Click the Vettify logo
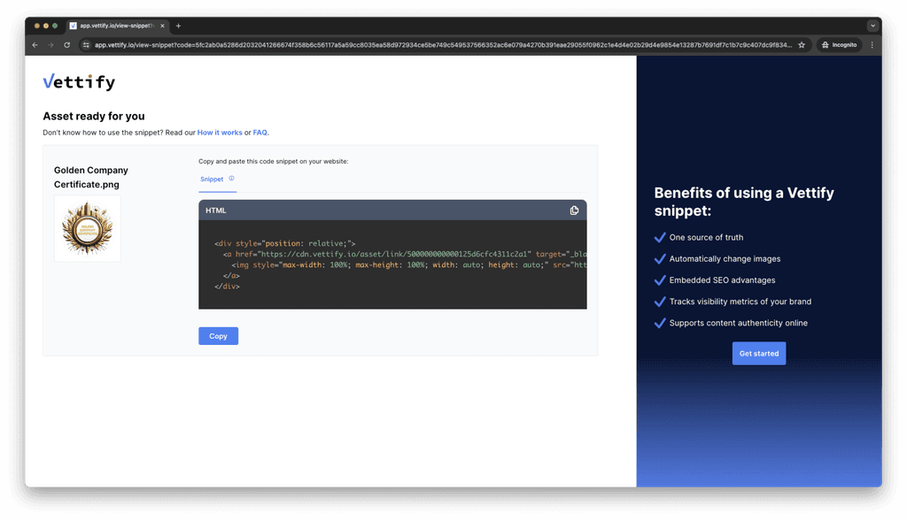The image size is (907, 520). pos(79,82)
